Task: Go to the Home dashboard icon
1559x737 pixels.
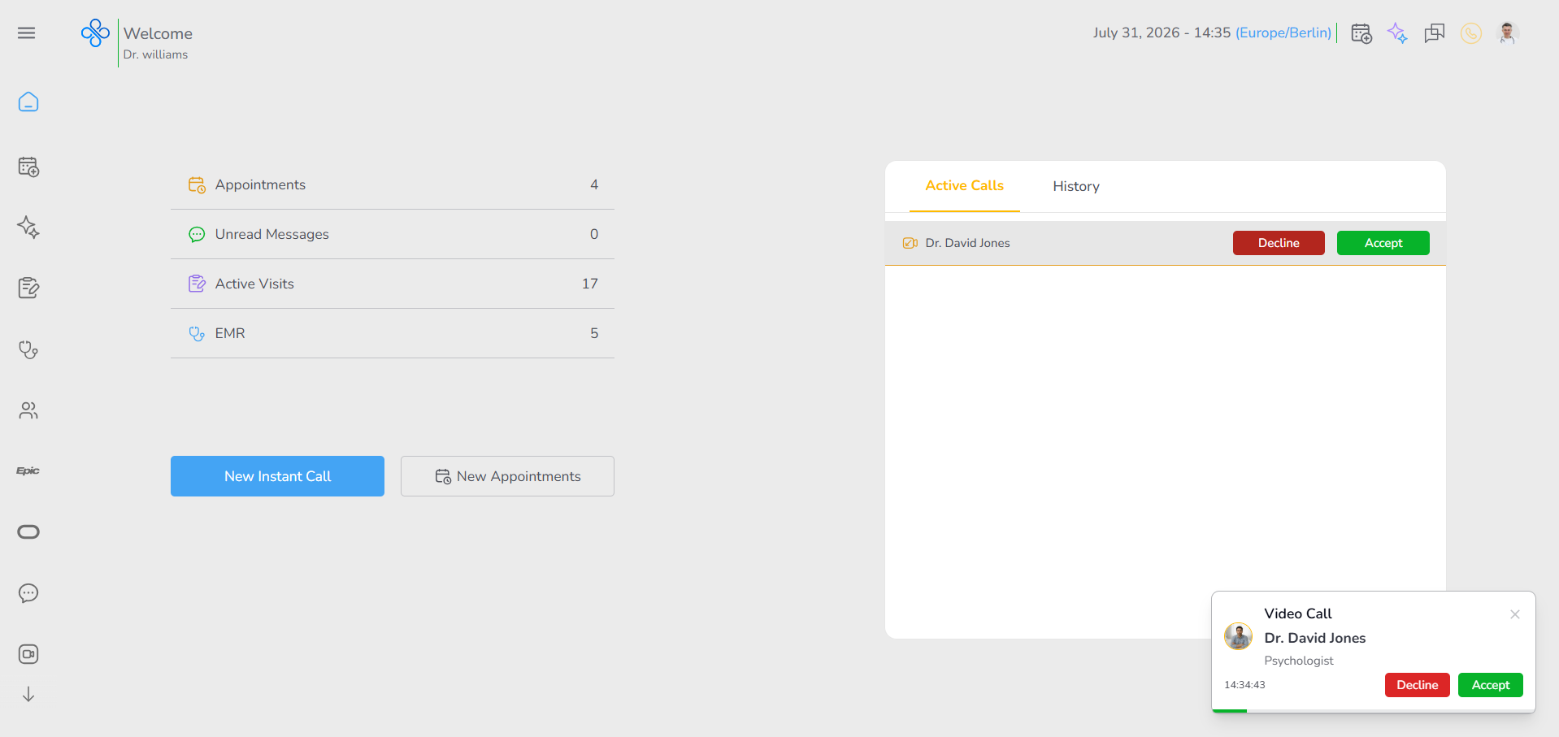Action: (x=28, y=102)
